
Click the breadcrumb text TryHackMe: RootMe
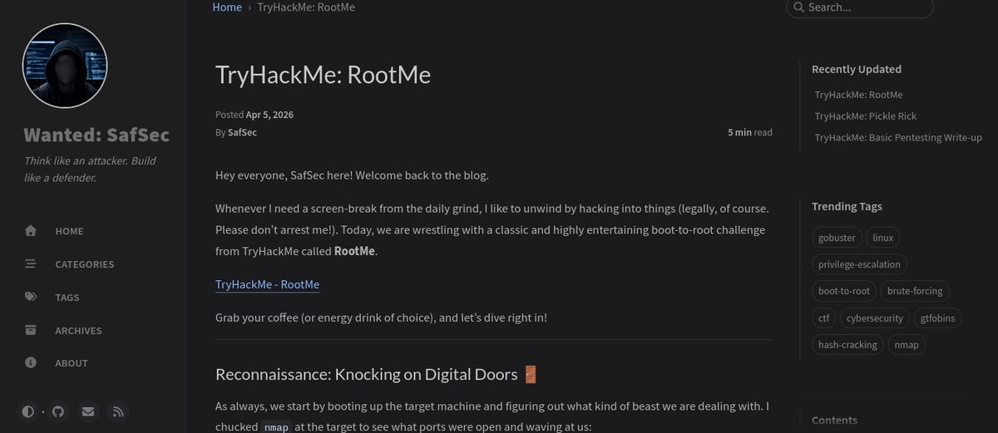click(306, 7)
